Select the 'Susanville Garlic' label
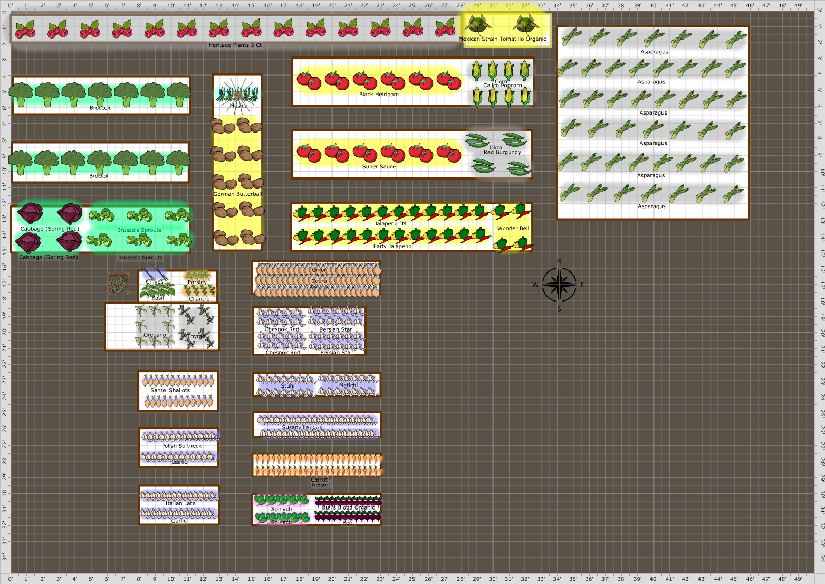This screenshot has height=584, width=825. (304, 428)
